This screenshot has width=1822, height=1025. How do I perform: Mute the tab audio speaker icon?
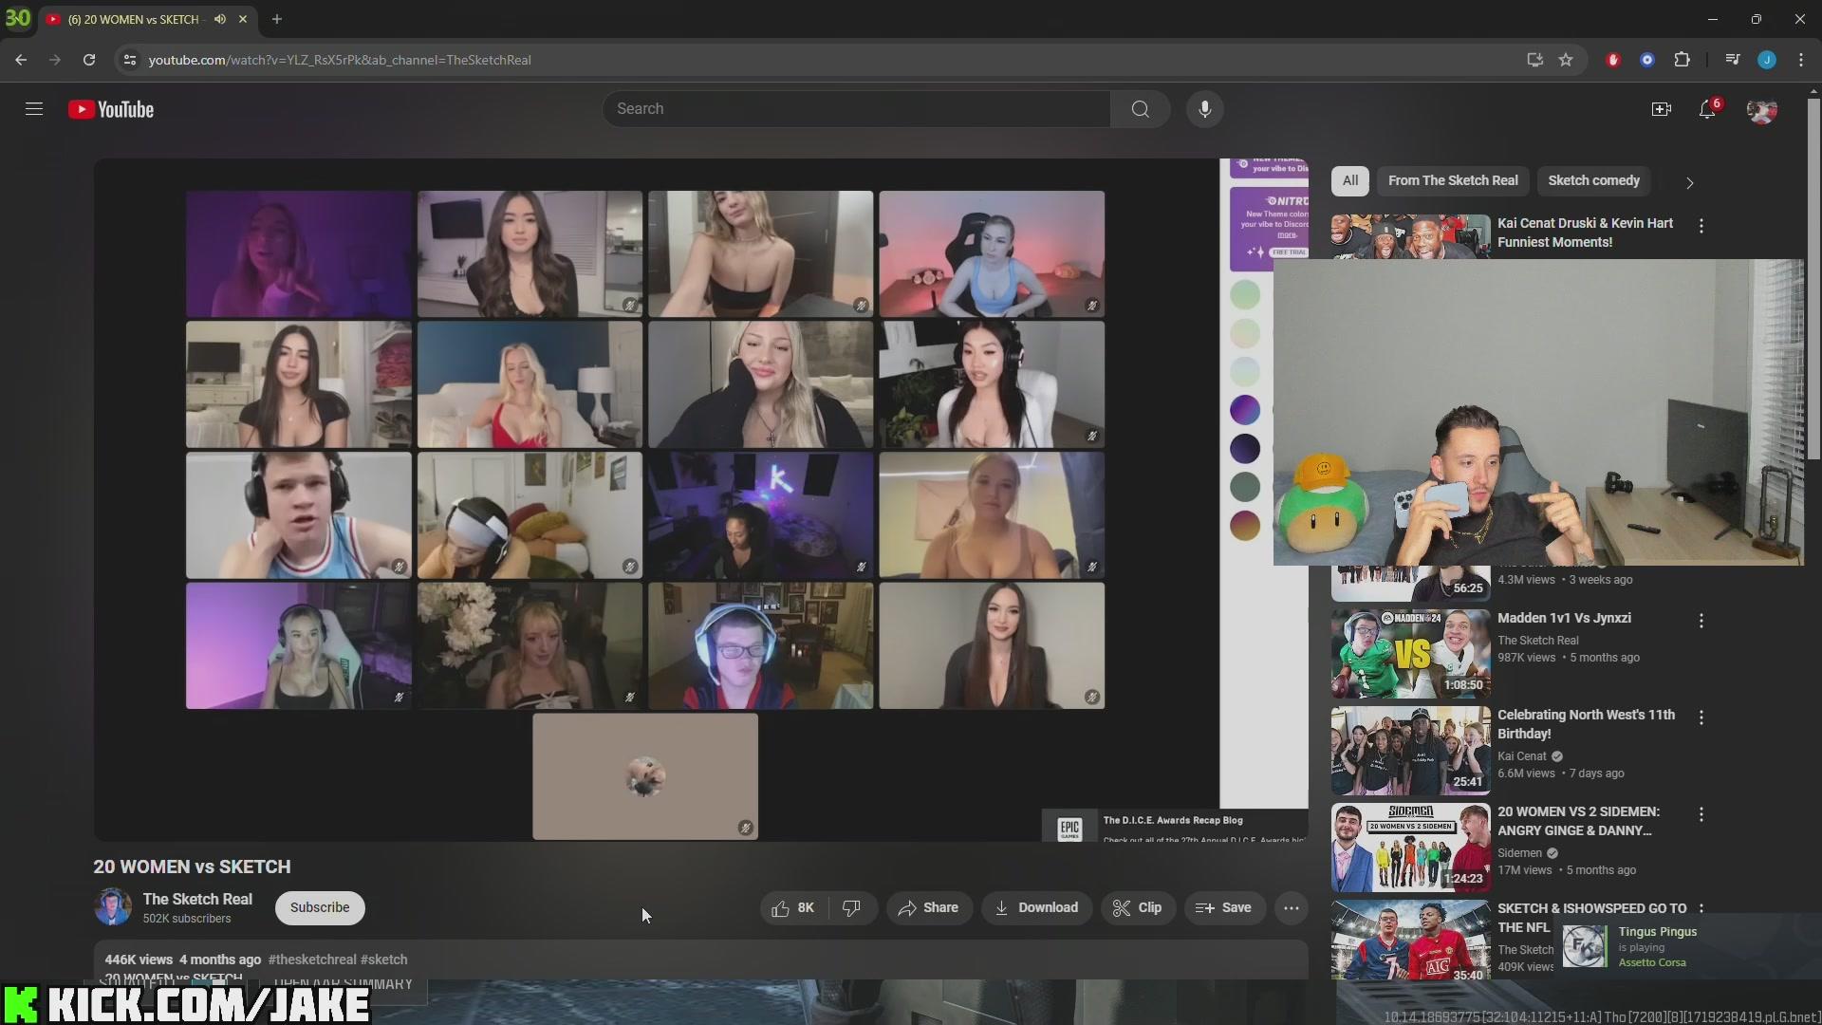point(220,19)
